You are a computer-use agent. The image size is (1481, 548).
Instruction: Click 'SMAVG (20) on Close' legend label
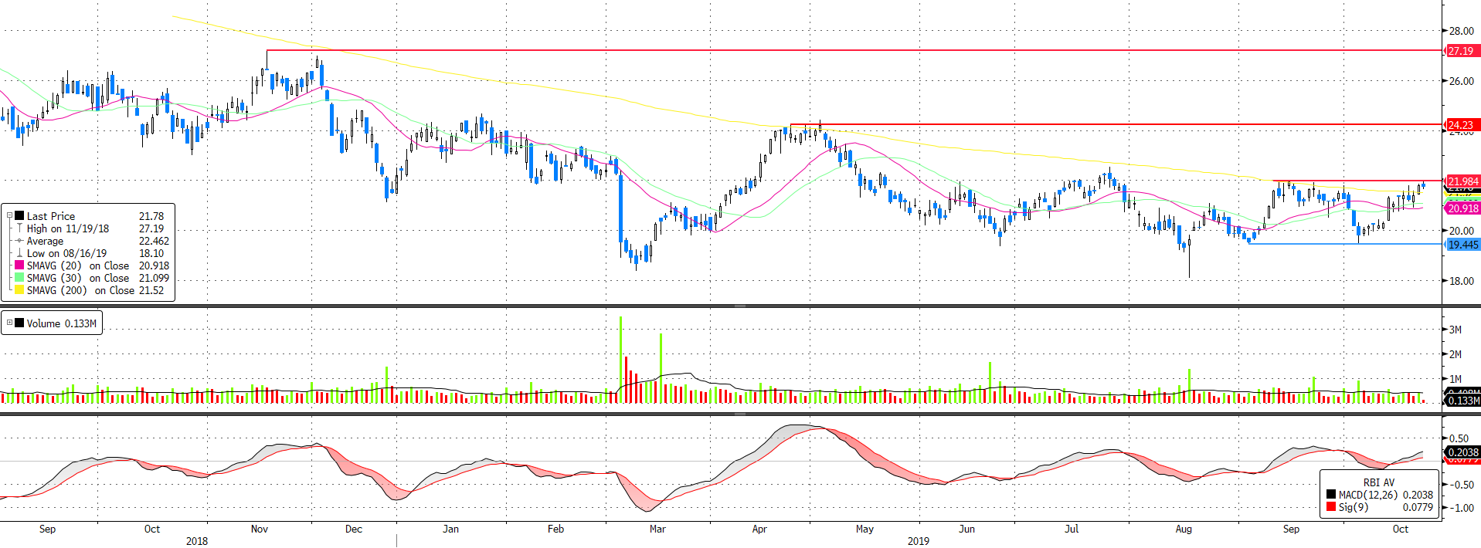click(x=78, y=266)
